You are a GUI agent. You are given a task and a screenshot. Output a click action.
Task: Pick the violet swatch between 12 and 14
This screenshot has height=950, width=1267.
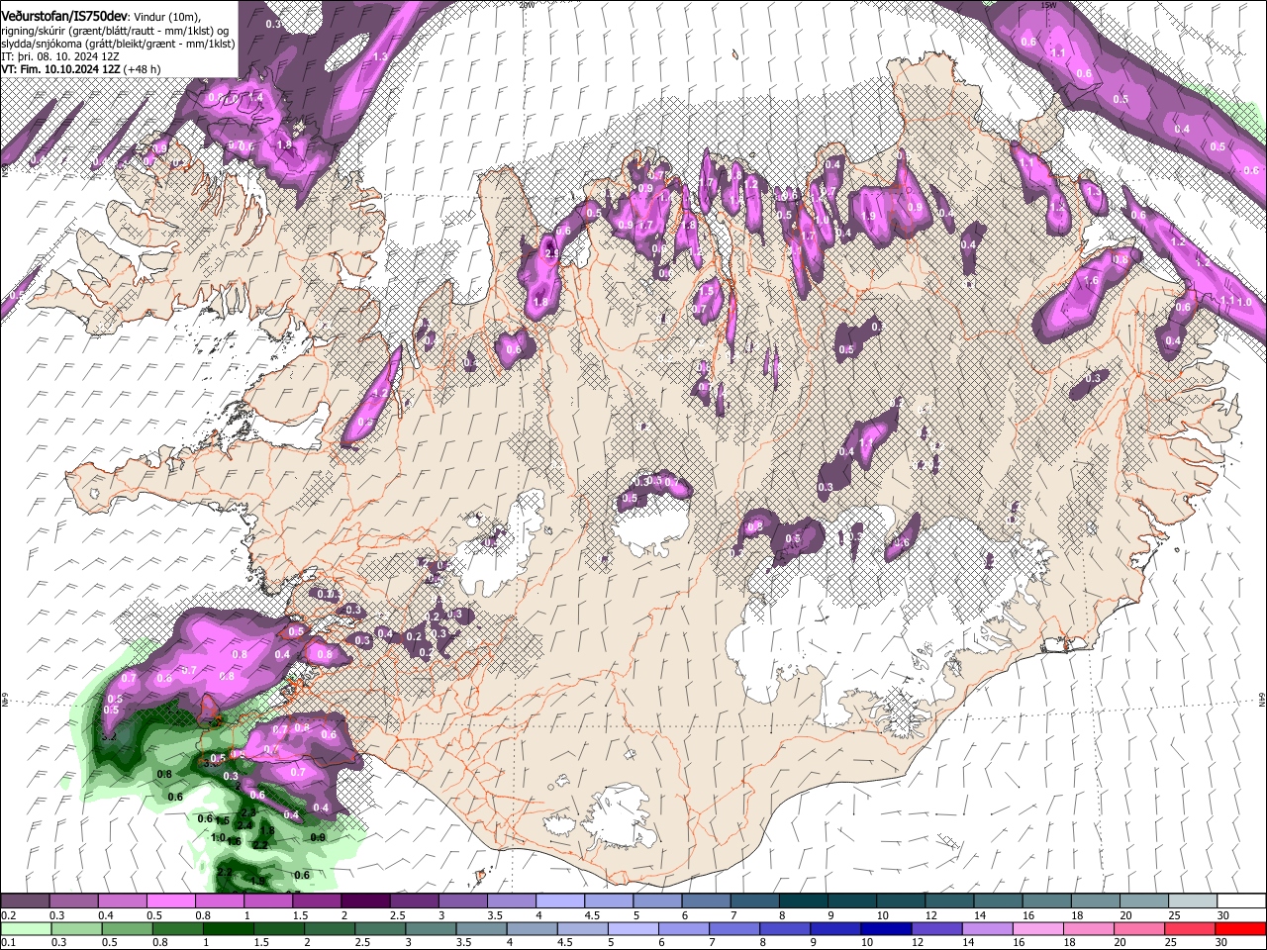(x=937, y=929)
